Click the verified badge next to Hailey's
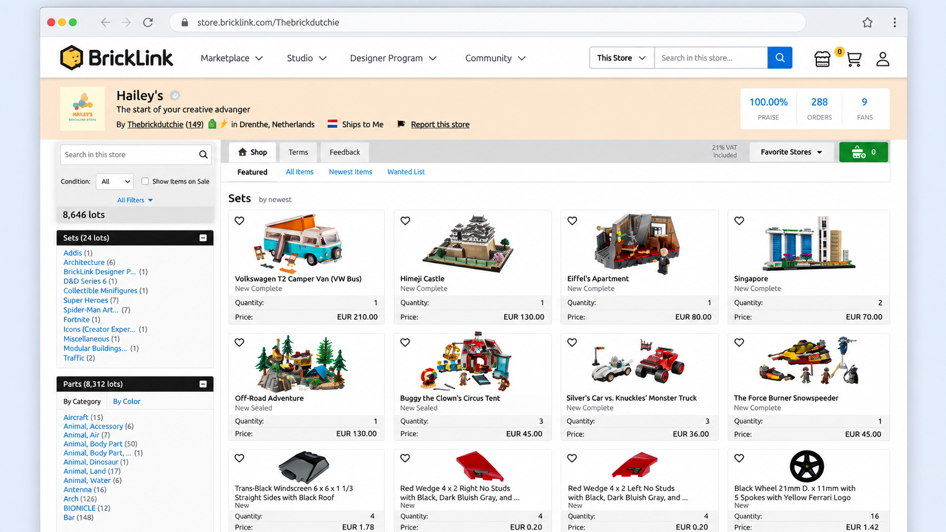Viewport: 946px width, 532px height. click(x=175, y=96)
